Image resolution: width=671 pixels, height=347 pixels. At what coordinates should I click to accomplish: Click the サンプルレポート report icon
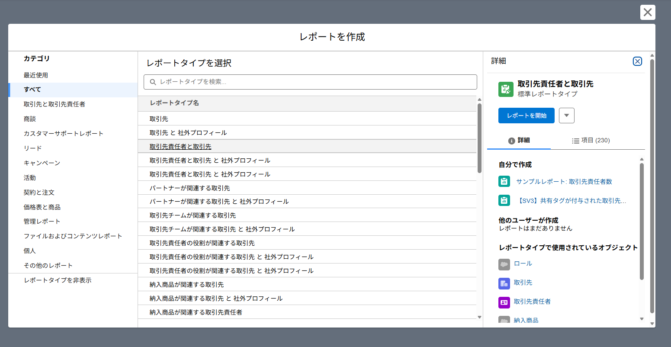(504, 182)
